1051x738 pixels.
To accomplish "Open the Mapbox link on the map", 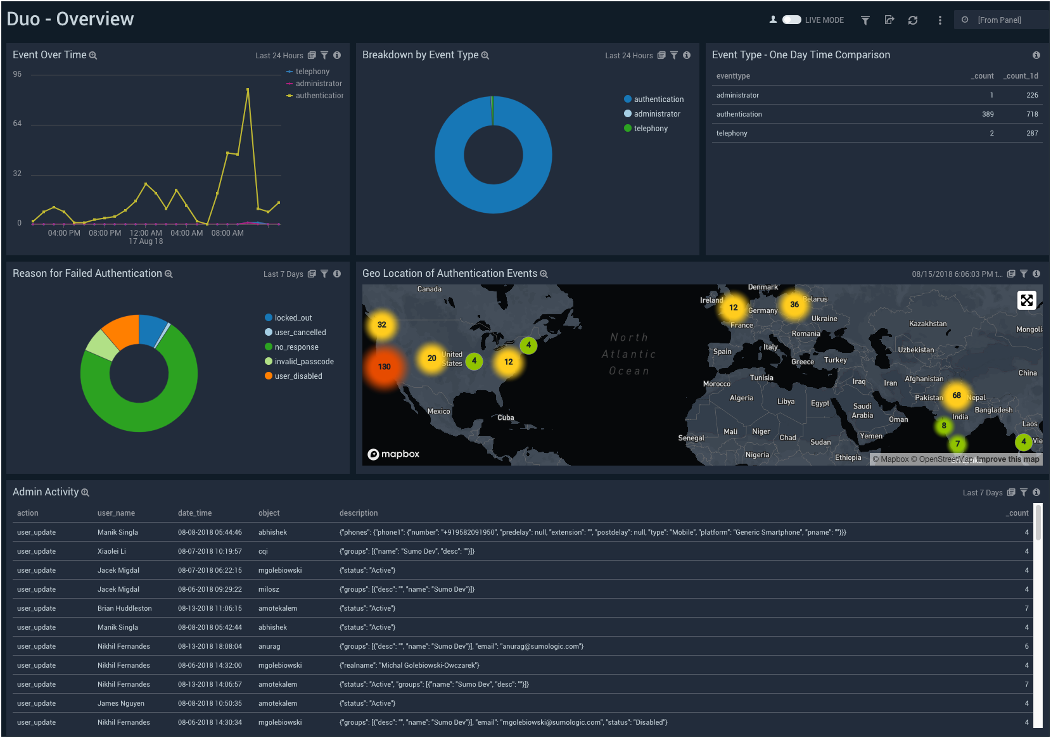I will click(x=393, y=454).
